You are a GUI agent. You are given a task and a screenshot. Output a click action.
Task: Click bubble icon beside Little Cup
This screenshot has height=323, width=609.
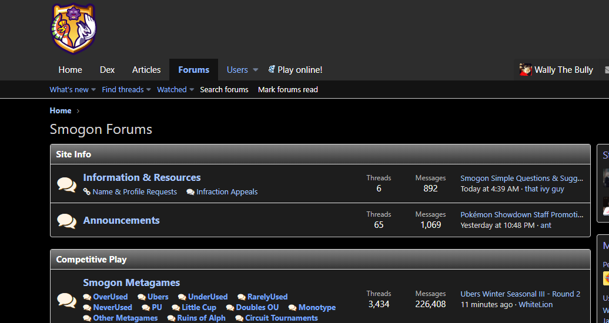click(x=176, y=308)
